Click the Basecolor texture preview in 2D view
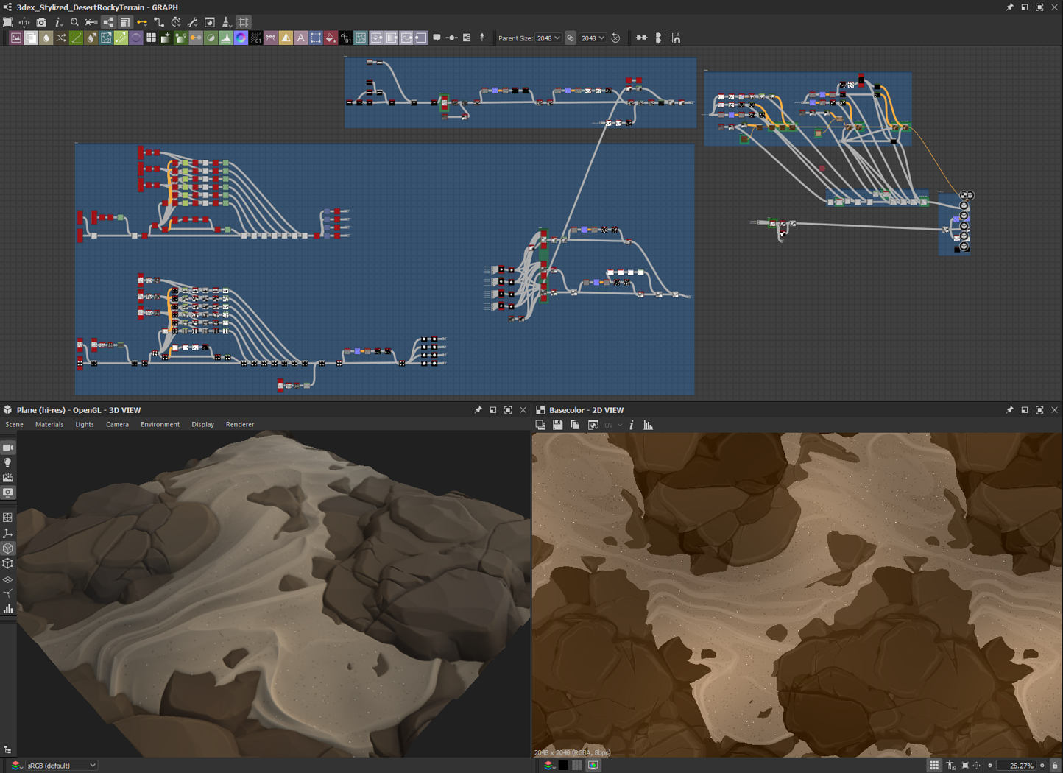1063x773 pixels. tap(797, 595)
